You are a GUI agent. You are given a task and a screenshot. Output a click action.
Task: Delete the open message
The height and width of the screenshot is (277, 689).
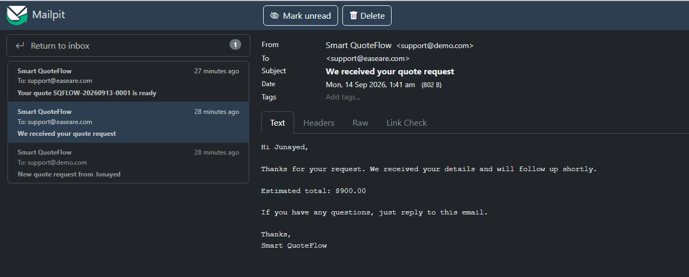pyautogui.click(x=367, y=16)
